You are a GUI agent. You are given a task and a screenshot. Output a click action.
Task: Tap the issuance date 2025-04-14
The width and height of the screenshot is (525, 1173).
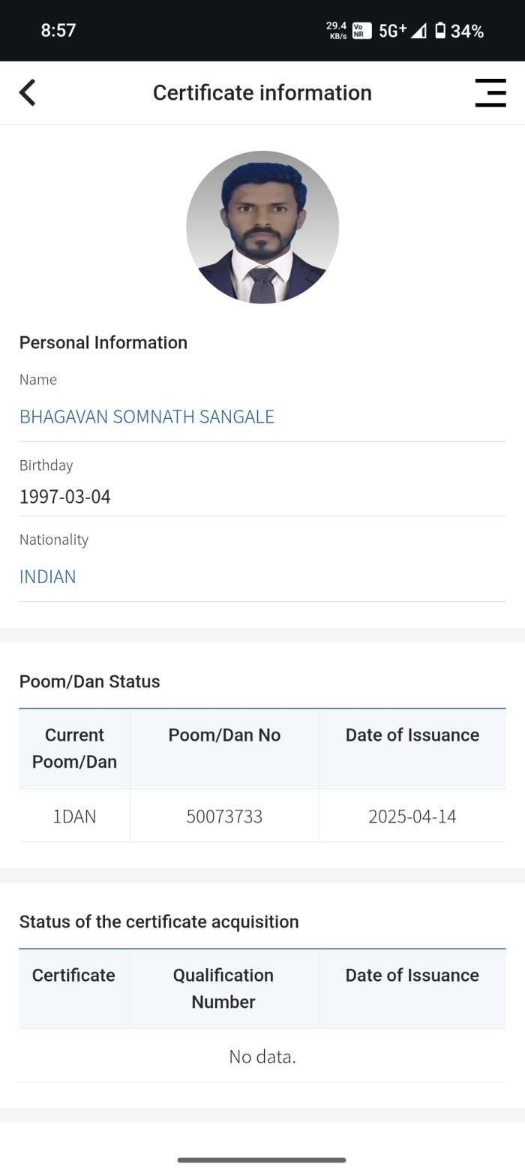point(412,817)
